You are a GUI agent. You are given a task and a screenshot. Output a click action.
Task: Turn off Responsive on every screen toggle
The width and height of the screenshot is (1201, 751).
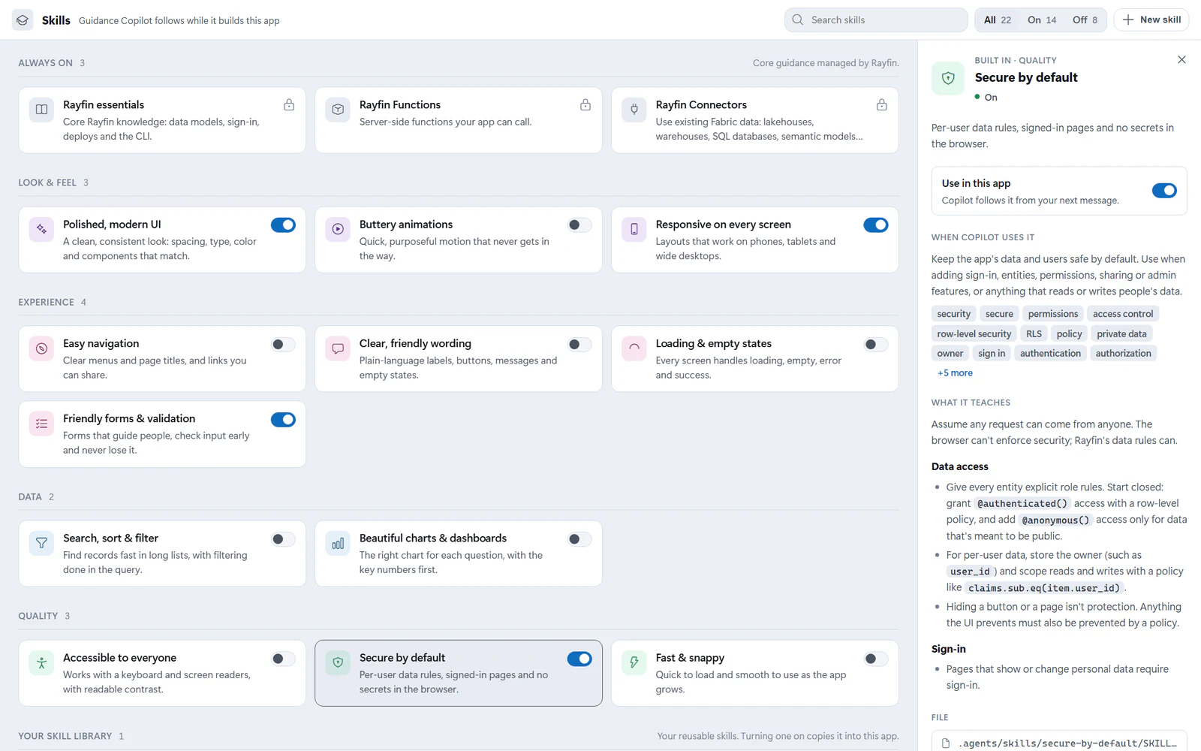click(x=876, y=225)
